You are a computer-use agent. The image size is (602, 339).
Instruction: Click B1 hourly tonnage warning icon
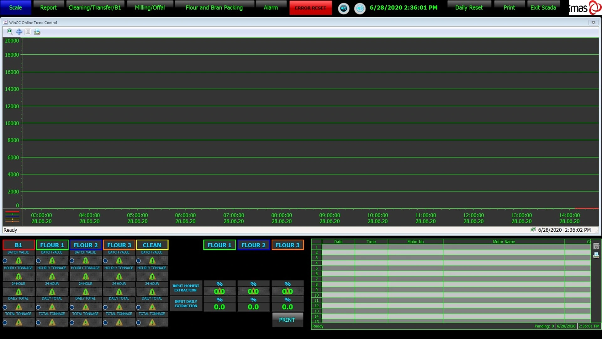tap(19, 276)
